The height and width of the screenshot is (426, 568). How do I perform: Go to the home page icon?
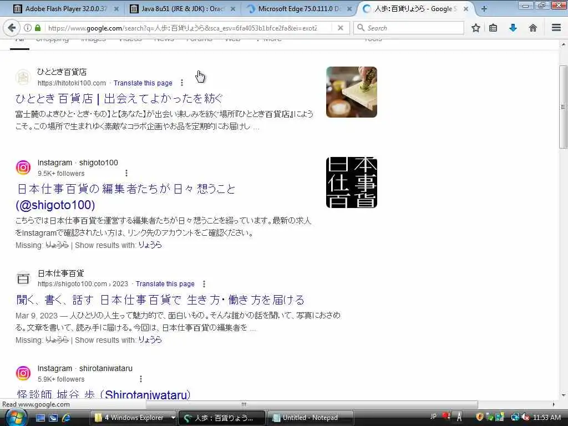point(533,28)
